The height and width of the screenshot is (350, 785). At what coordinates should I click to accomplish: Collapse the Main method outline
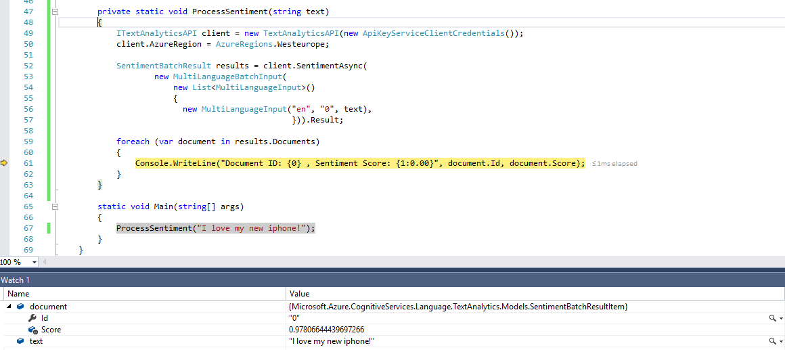click(55, 206)
